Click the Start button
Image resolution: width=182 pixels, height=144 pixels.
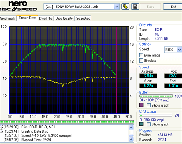150,7
